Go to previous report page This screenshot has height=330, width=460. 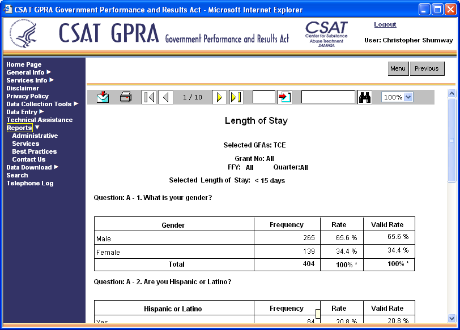(x=165, y=97)
